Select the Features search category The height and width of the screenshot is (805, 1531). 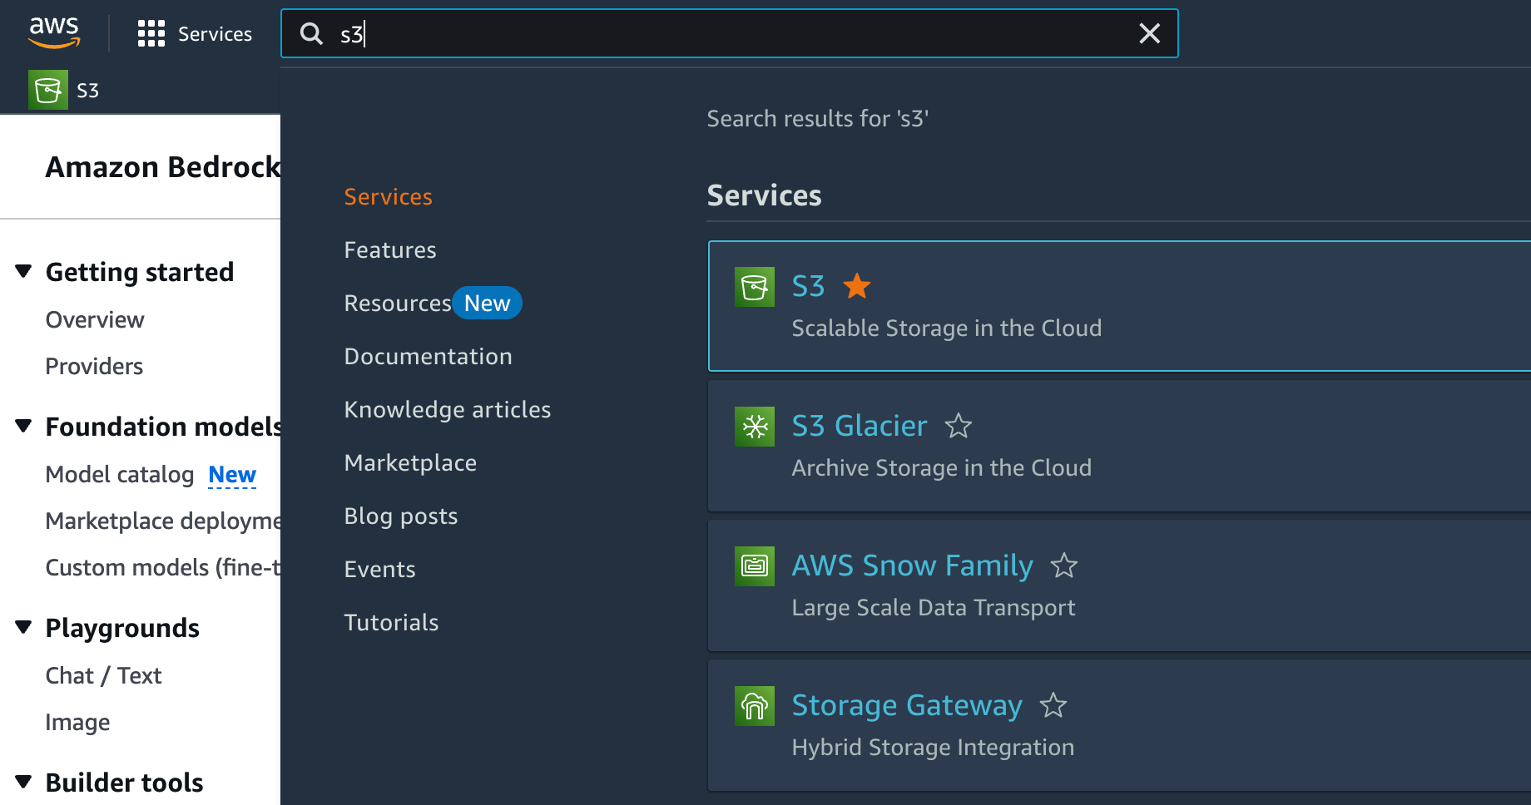(389, 249)
